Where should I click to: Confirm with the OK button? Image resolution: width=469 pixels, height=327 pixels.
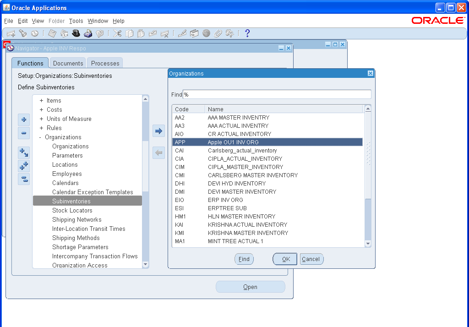[x=285, y=259]
